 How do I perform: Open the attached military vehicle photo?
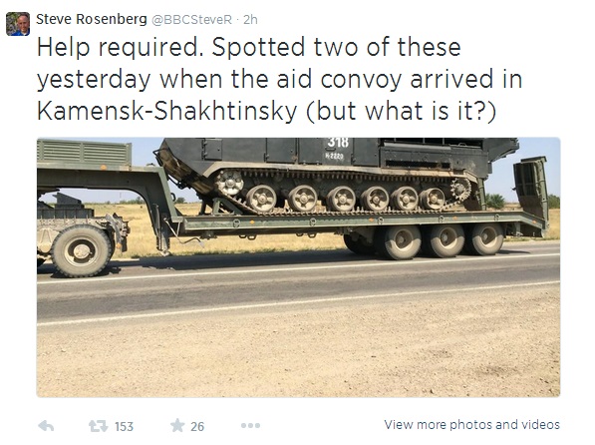click(x=298, y=267)
